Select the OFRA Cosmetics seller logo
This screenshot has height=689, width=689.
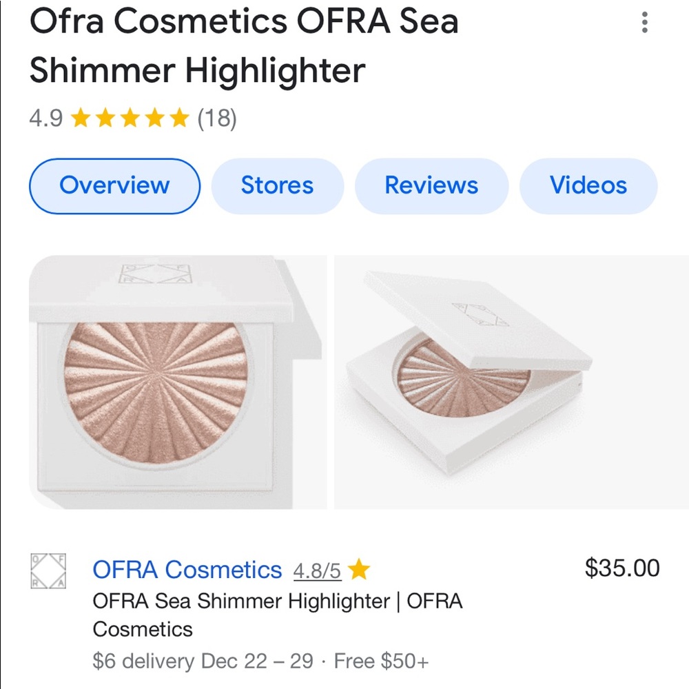point(45,570)
